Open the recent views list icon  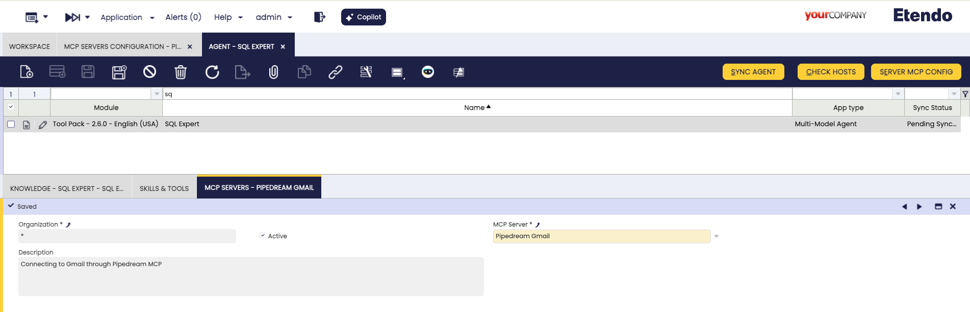(x=32, y=17)
